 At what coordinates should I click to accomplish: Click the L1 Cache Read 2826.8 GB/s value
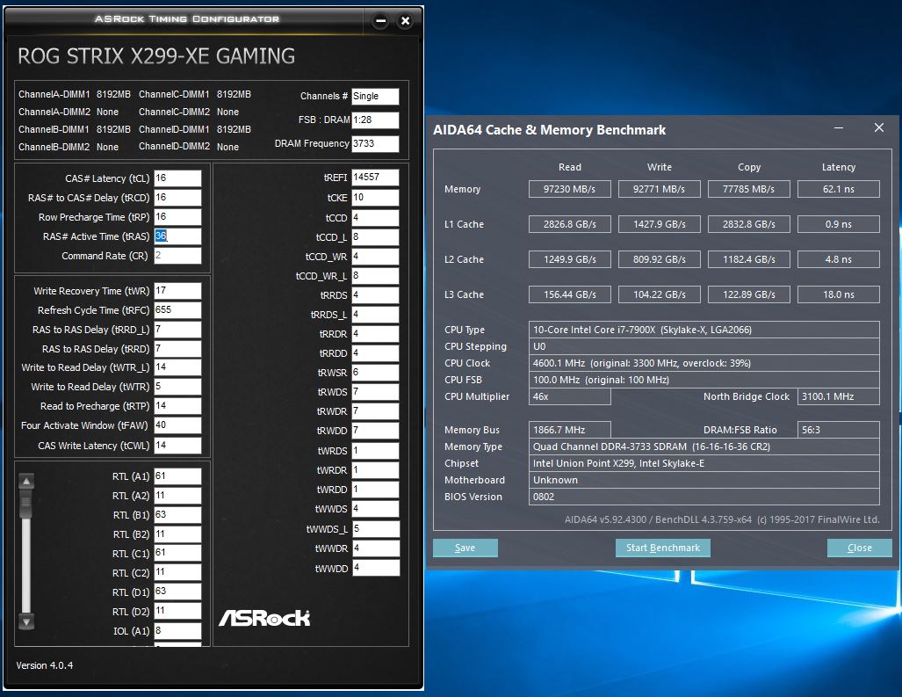coord(569,224)
